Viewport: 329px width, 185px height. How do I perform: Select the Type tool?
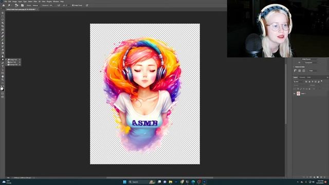pyautogui.click(x=3, y=66)
